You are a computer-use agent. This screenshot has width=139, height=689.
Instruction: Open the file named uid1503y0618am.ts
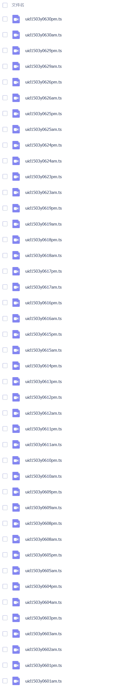click(43, 256)
